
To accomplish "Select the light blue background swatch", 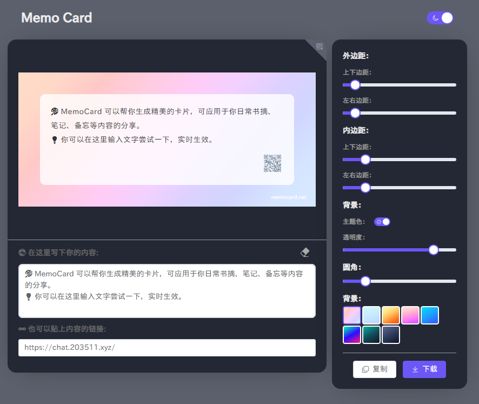I will (371, 315).
